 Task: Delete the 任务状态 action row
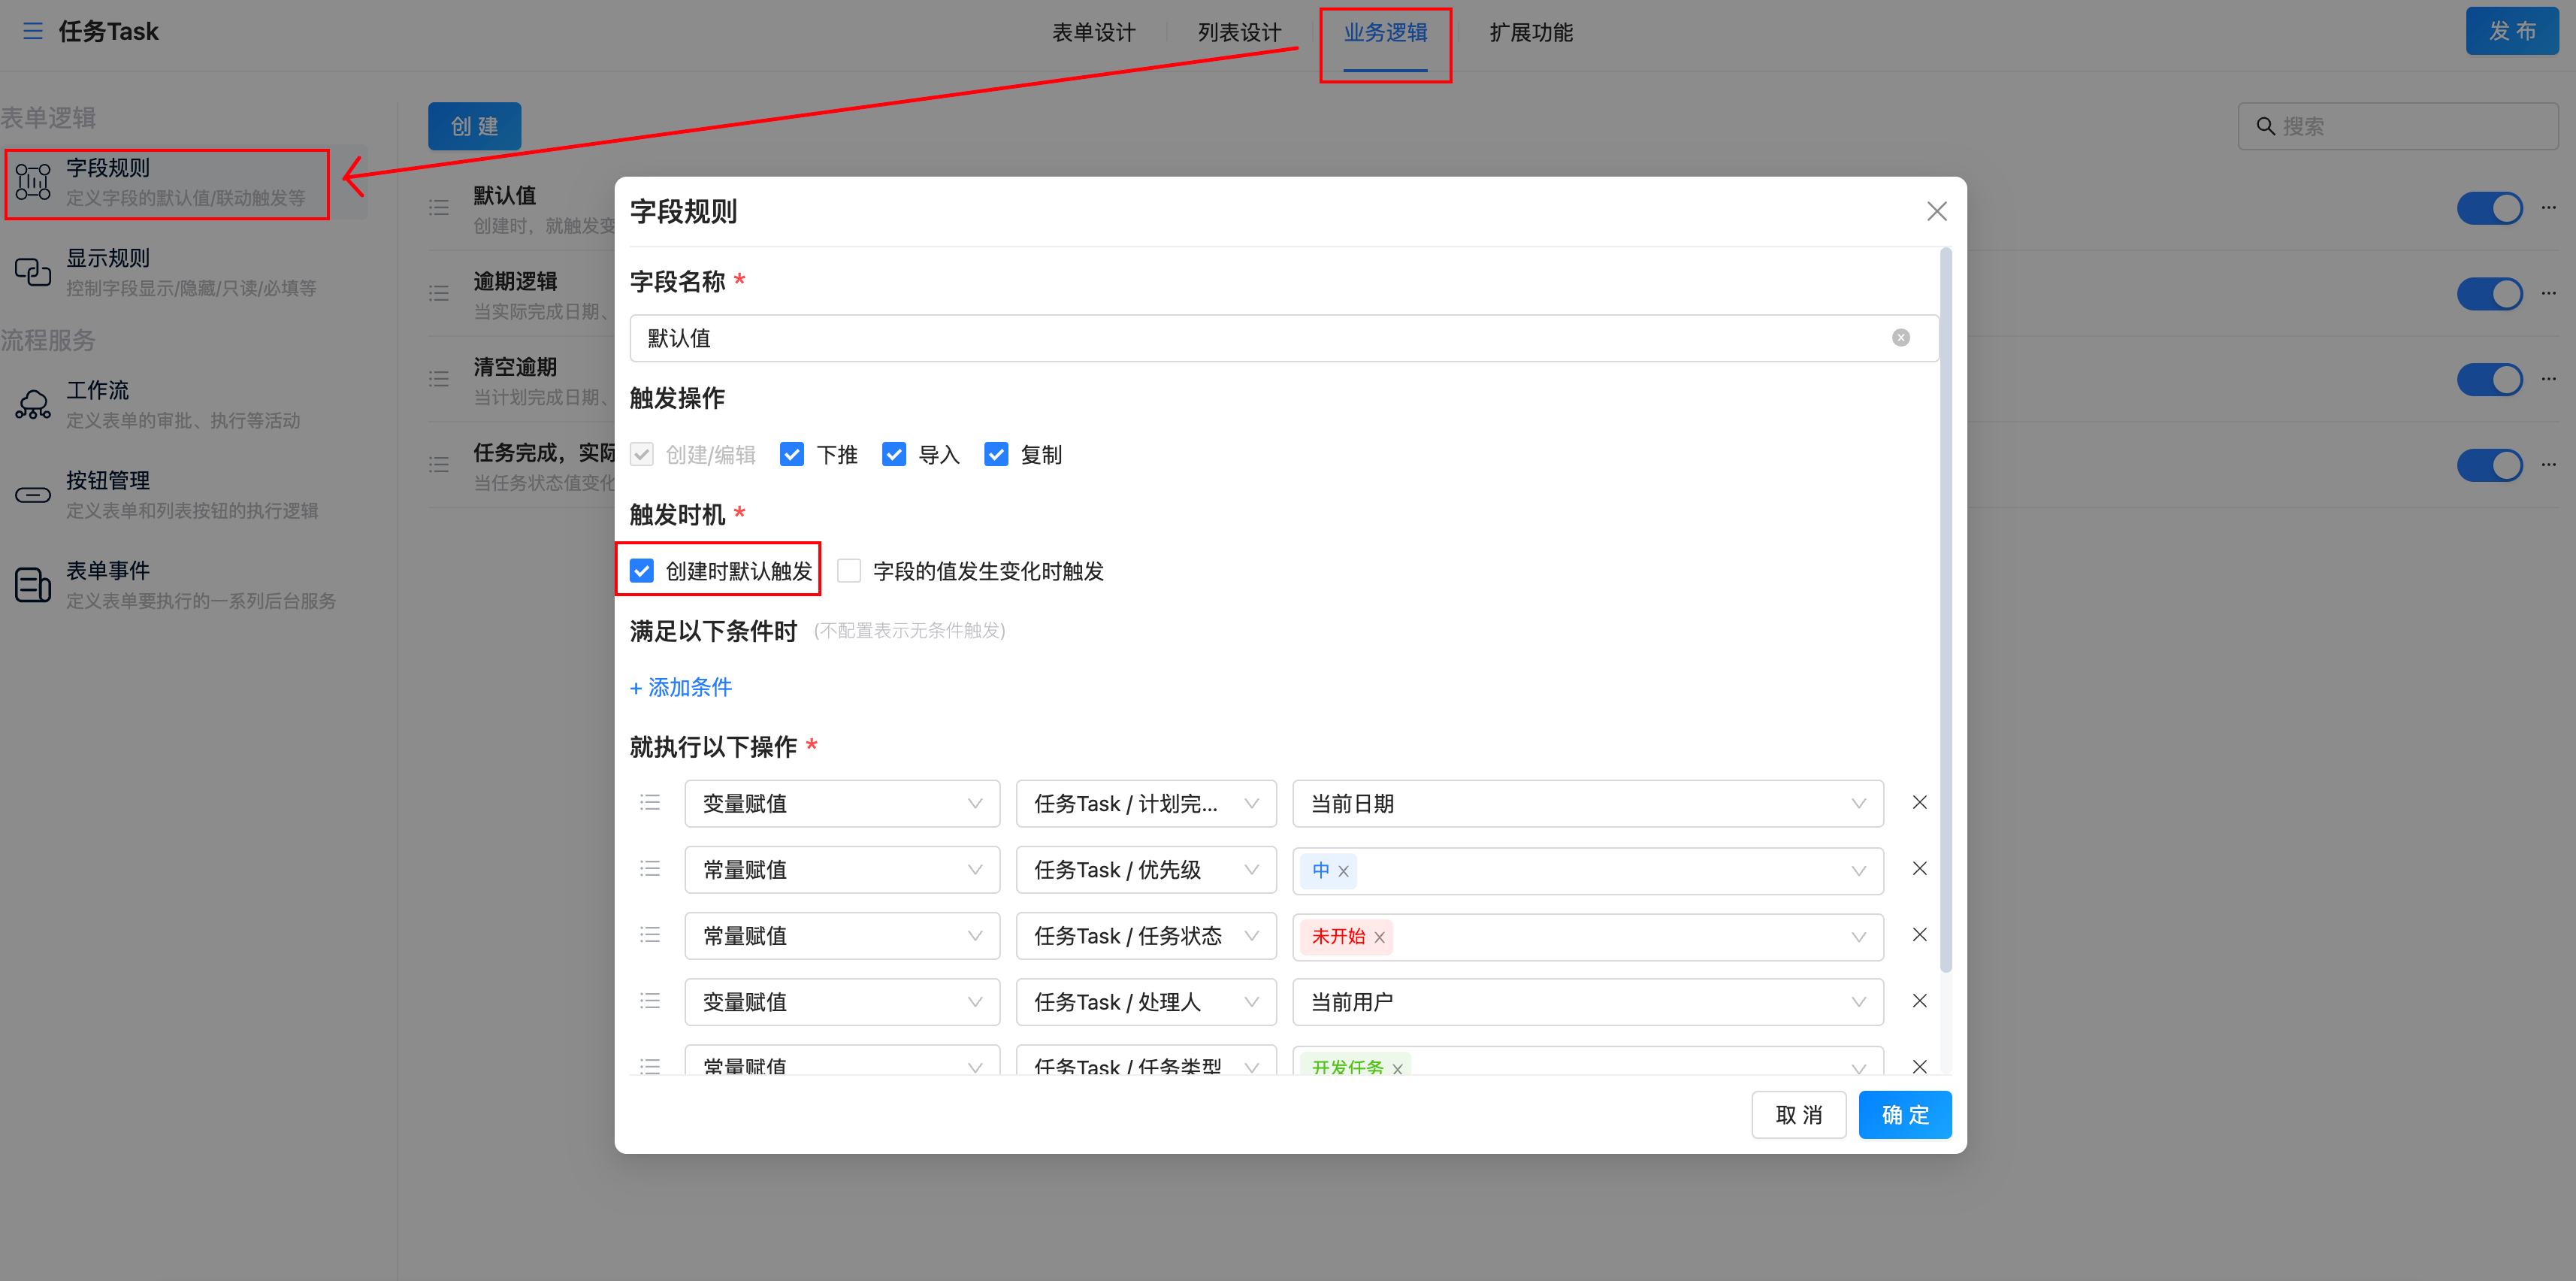[x=1919, y=934]
